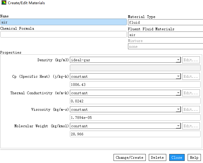Screen dimensions: 203x163
Task: Expand the Cp Specific Heat dropdown
Action: coord(125,77)
